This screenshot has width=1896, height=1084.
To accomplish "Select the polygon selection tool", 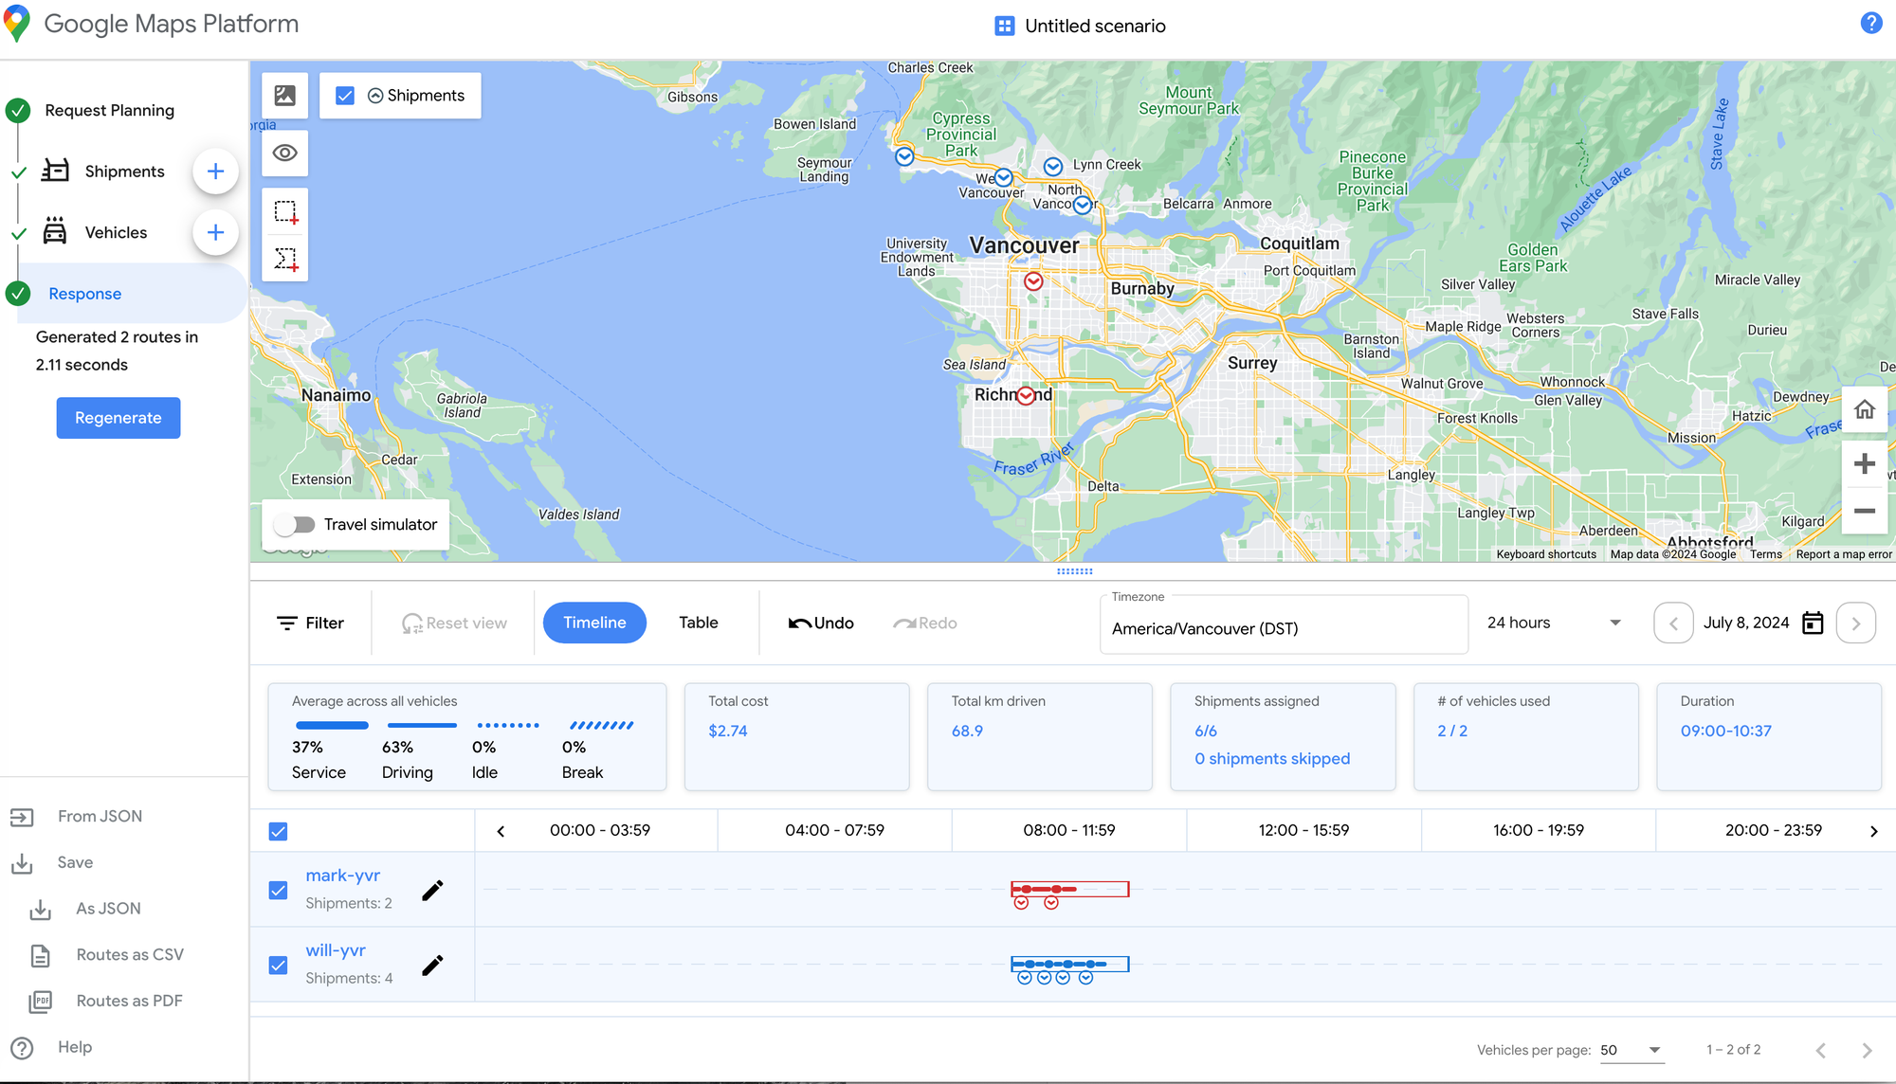I will tap(285, 259).
